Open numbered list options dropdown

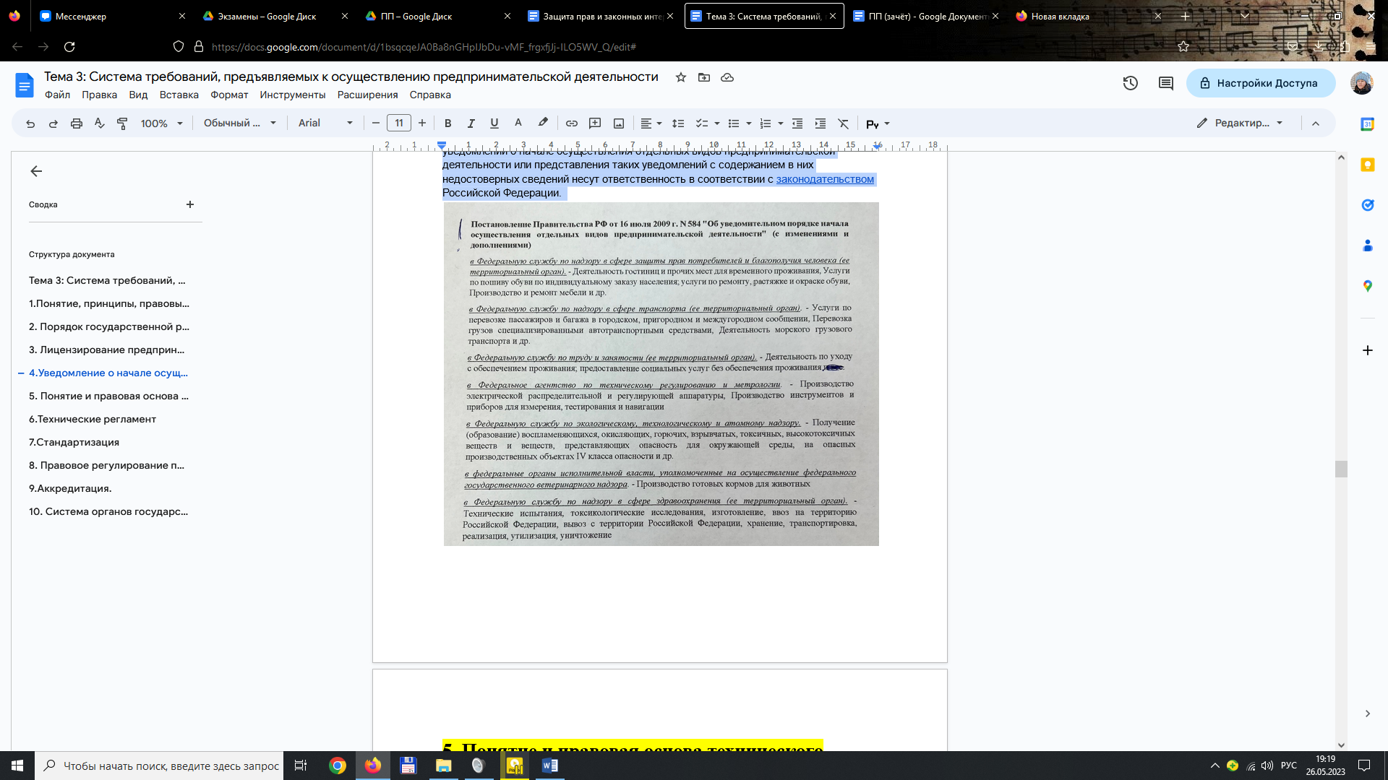click(x=781, y=123)
